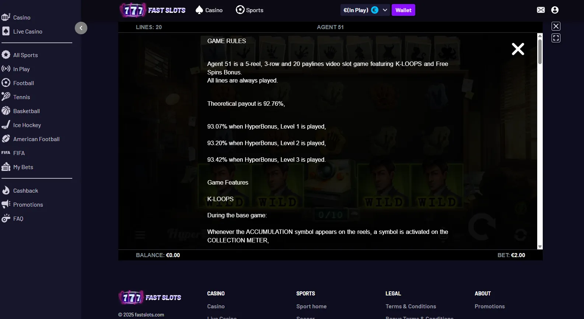Click the Wallet button
The height and width of the screenshot is (319, 584).
(x=403, y=10)
